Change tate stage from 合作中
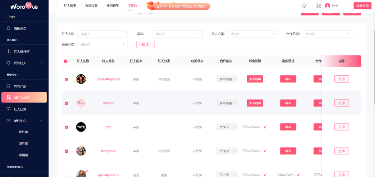 tap(227, 127)
